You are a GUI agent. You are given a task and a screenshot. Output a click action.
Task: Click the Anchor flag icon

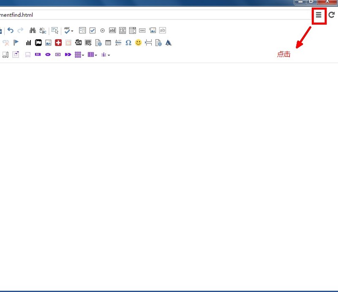(16, 43)
